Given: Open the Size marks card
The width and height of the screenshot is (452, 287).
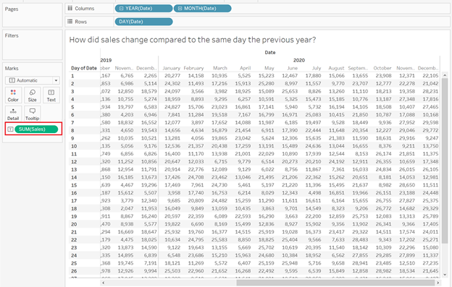Looking at the screenshot, I should click(x=33, y=95).
